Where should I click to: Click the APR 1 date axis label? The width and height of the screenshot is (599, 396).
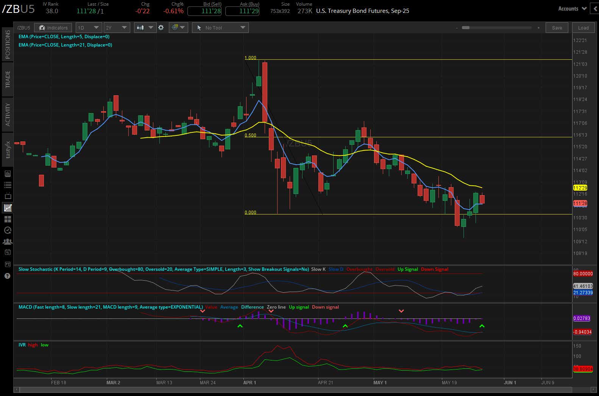click(250, 383)
